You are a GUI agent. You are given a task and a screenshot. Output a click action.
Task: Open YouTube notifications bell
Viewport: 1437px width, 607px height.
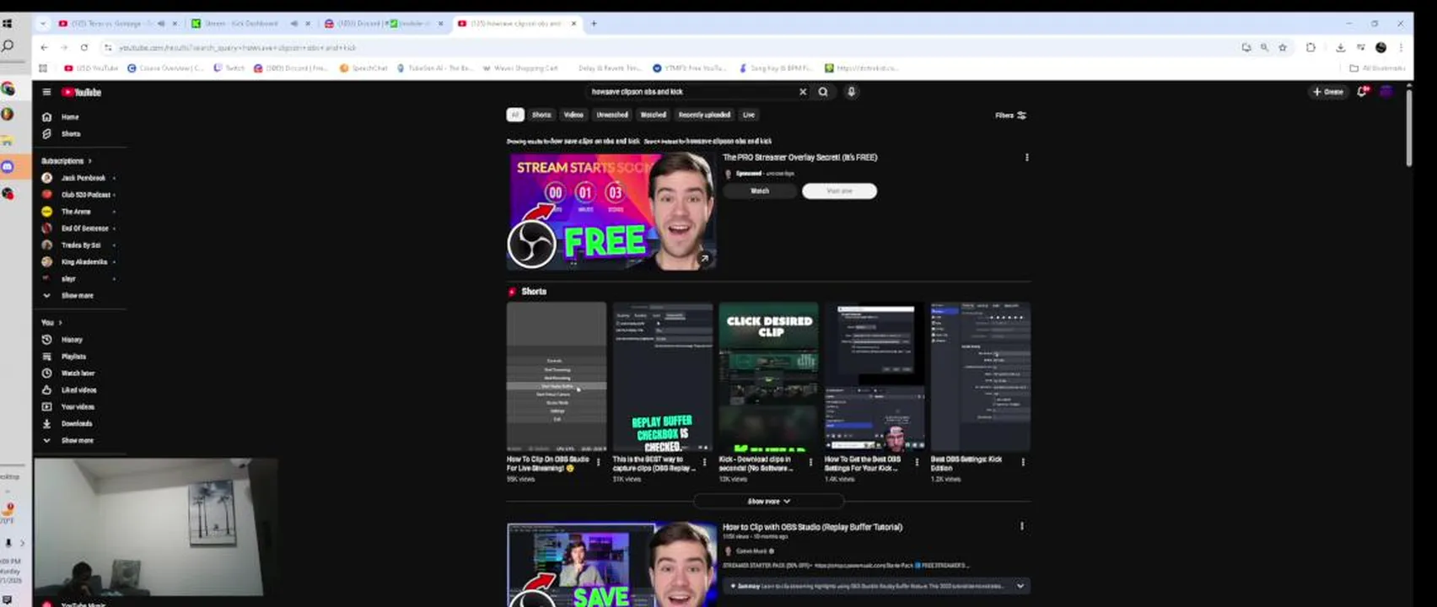pos(1362,92)
